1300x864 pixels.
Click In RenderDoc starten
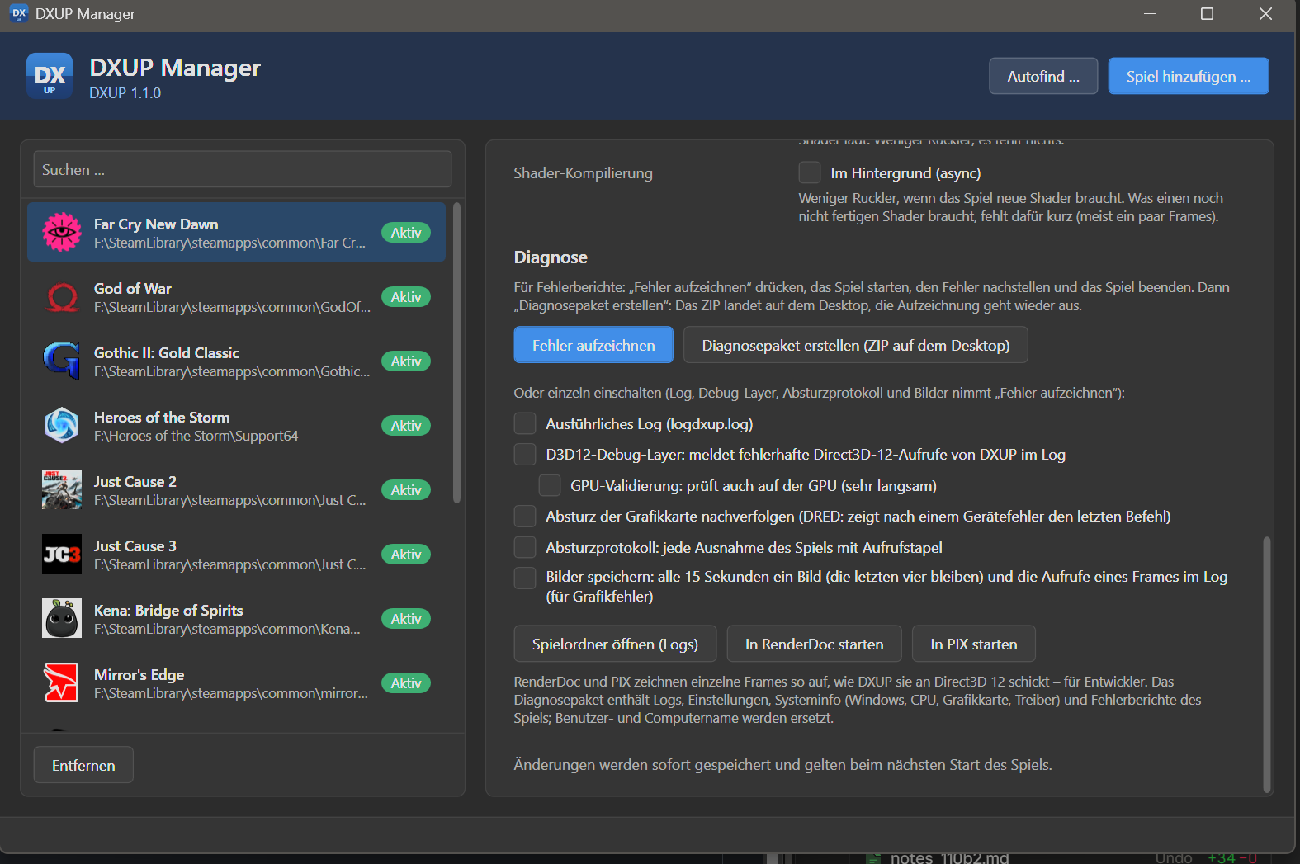tap(815, 644)
